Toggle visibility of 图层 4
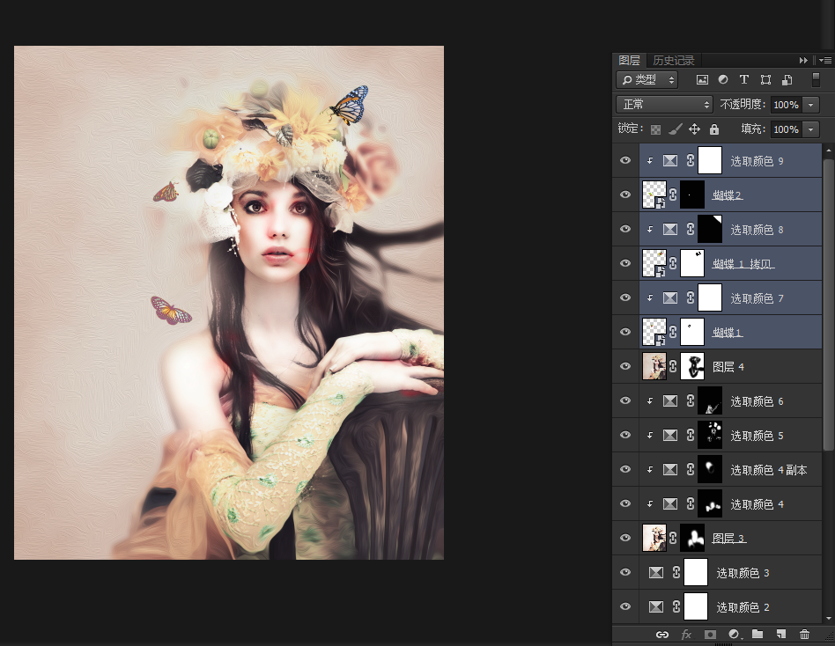Viewport: 835px width, 646px height. pyautogui.click(x=625, y=366)
